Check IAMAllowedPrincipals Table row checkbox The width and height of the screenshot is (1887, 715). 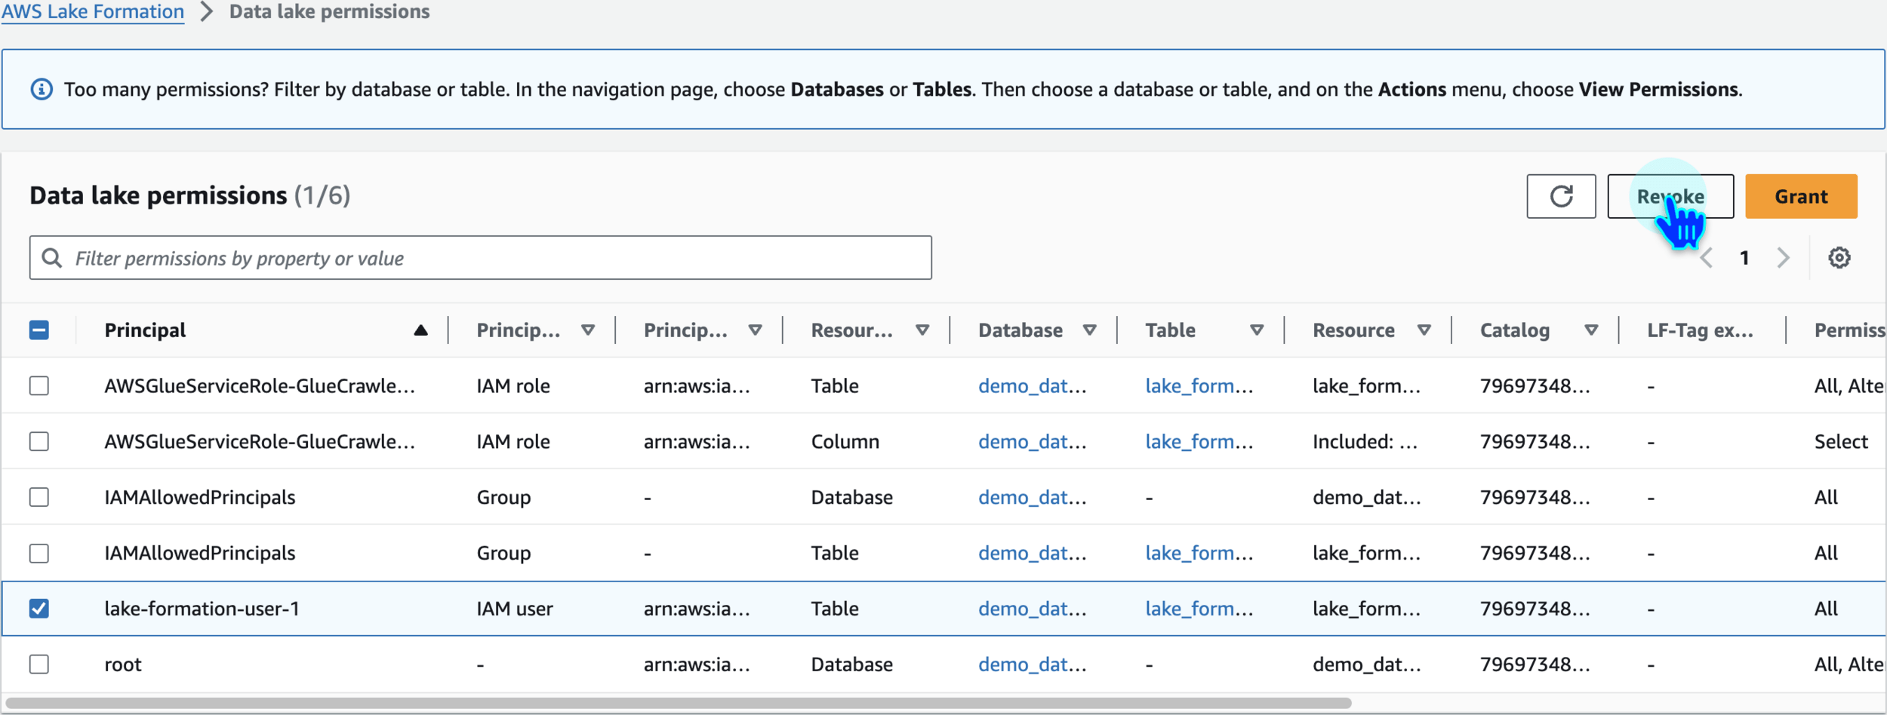click(x=39, y=553)
